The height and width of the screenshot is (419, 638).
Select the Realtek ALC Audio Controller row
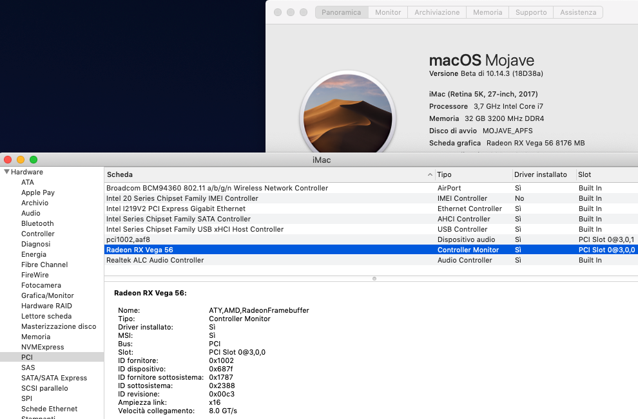click(371, 260)
